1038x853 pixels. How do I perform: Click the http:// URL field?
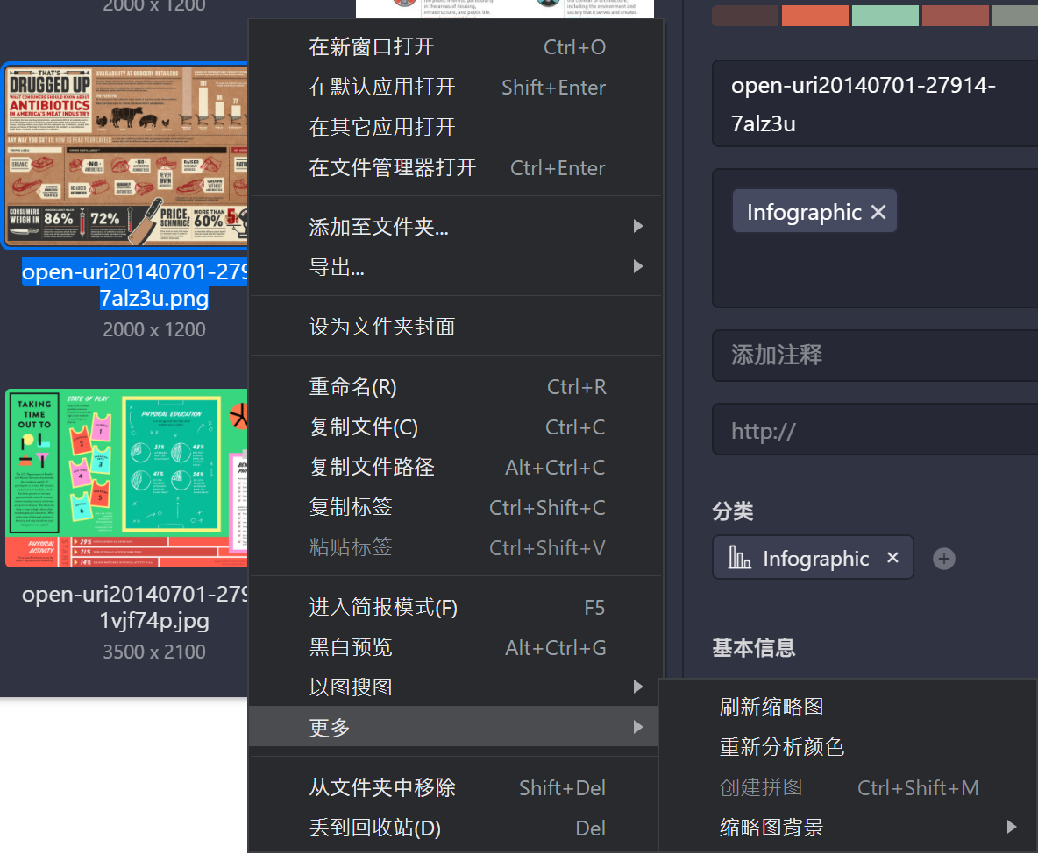(875, 430)
